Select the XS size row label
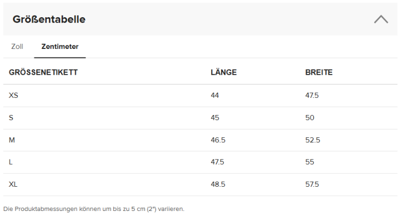The image size is (404, 217). coord(14,95)
